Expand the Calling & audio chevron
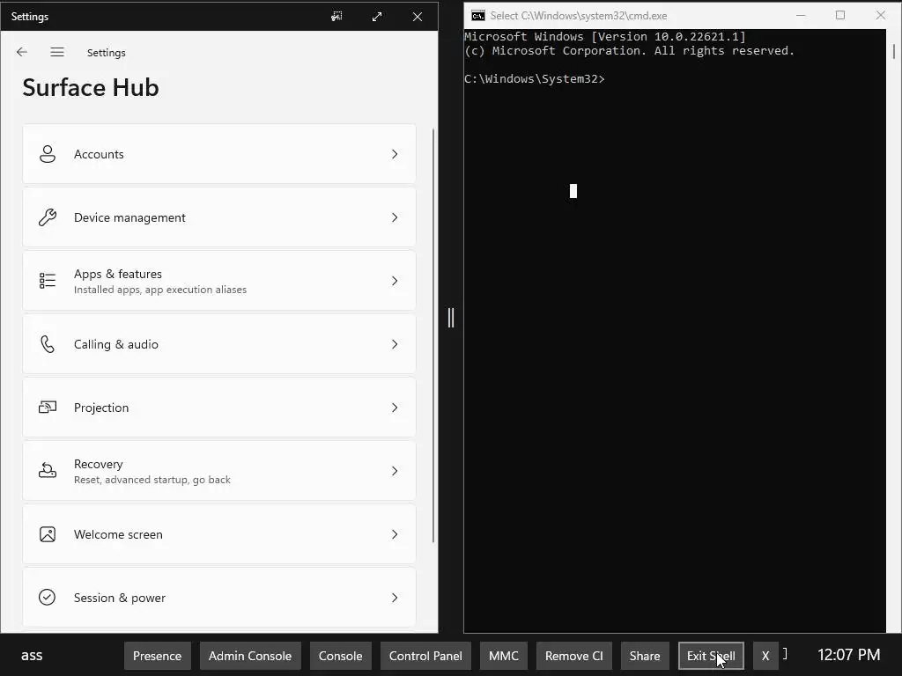Screen dimensions: 902x676 (395, 344)
